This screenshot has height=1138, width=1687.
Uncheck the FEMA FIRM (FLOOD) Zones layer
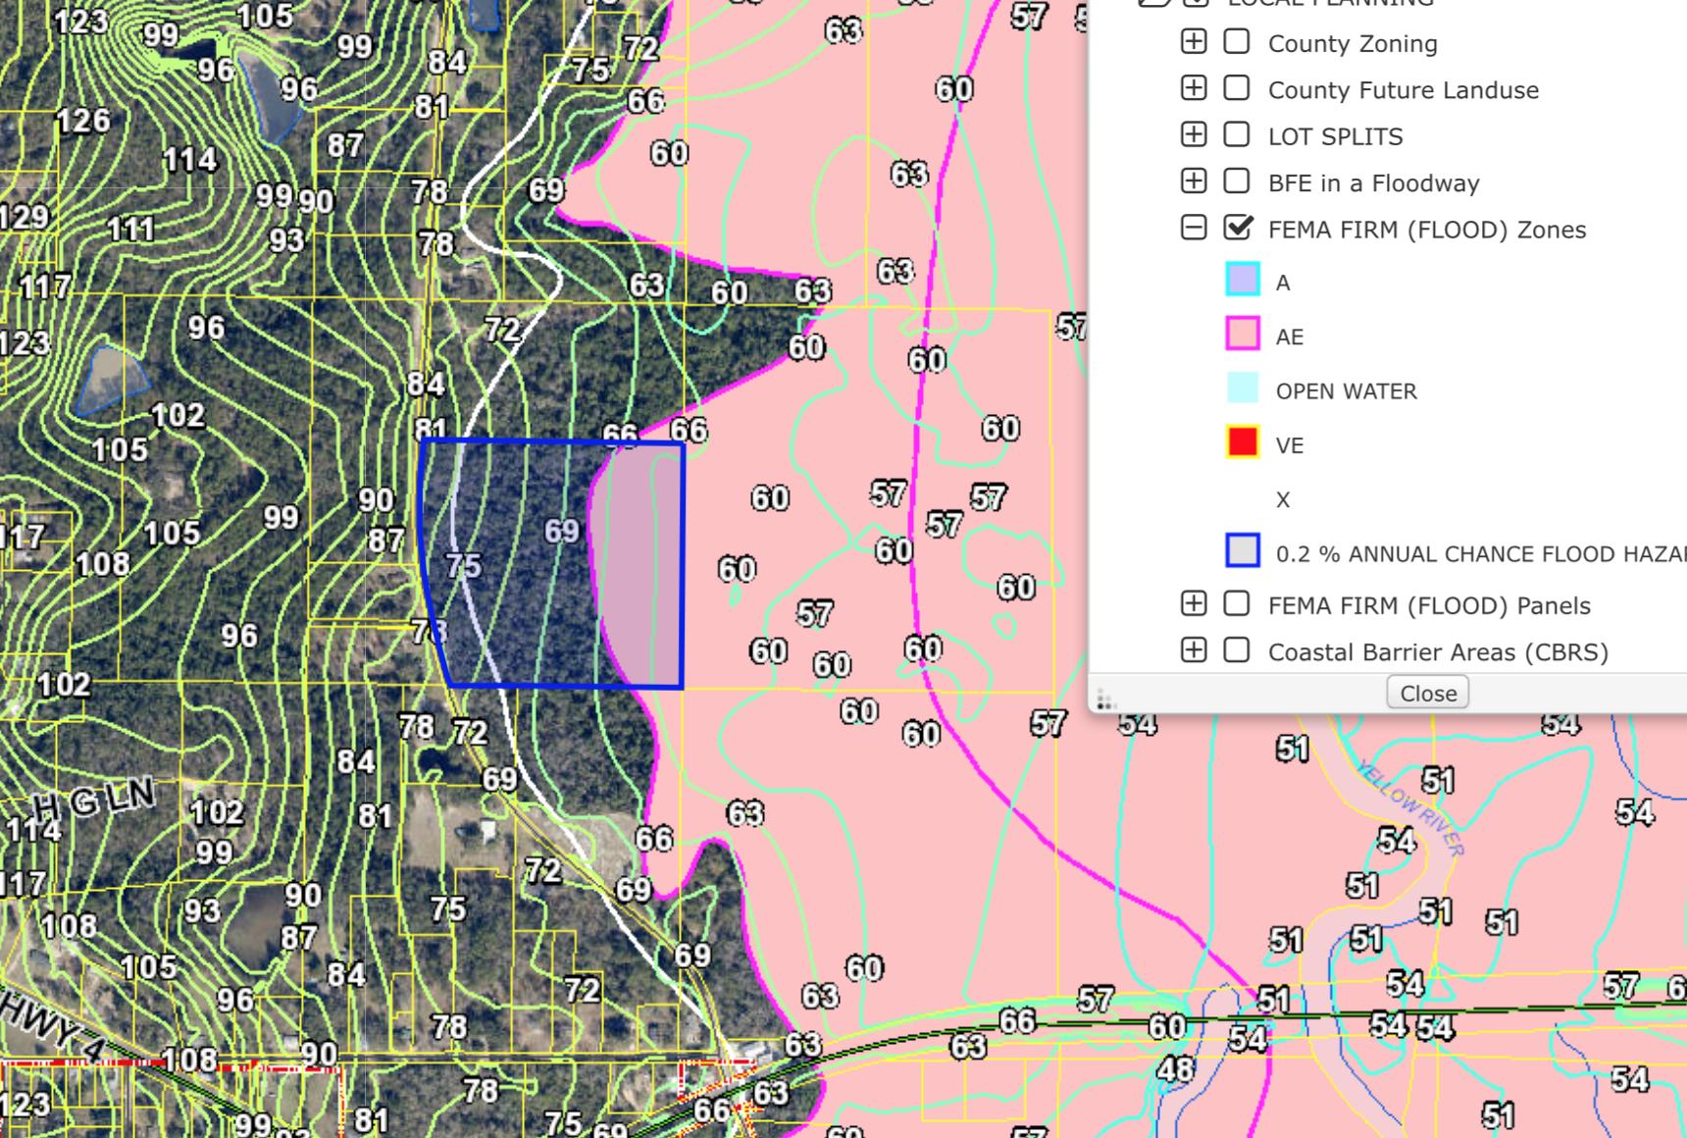(1238, 228)
